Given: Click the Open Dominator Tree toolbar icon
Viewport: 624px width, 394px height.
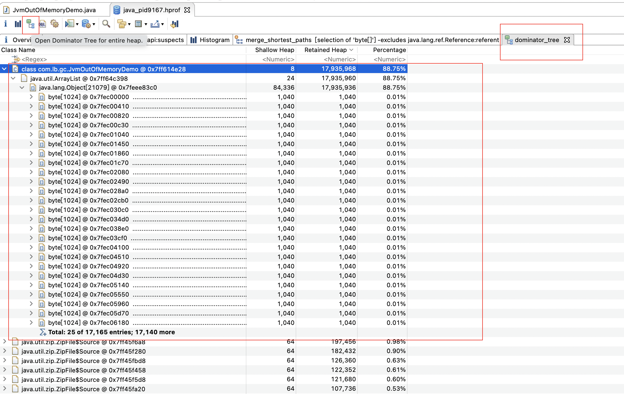Looking at the screenshot, I should [x=30, y=24].
